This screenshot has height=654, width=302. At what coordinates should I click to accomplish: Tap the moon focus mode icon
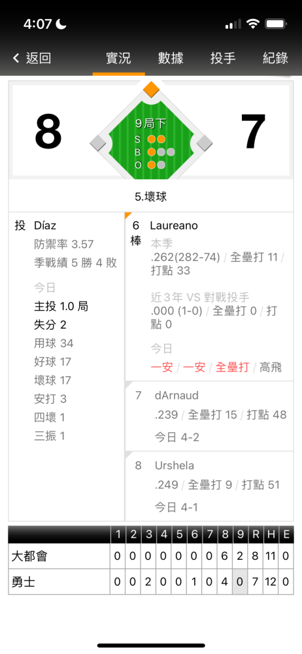[x=61, y=24]
